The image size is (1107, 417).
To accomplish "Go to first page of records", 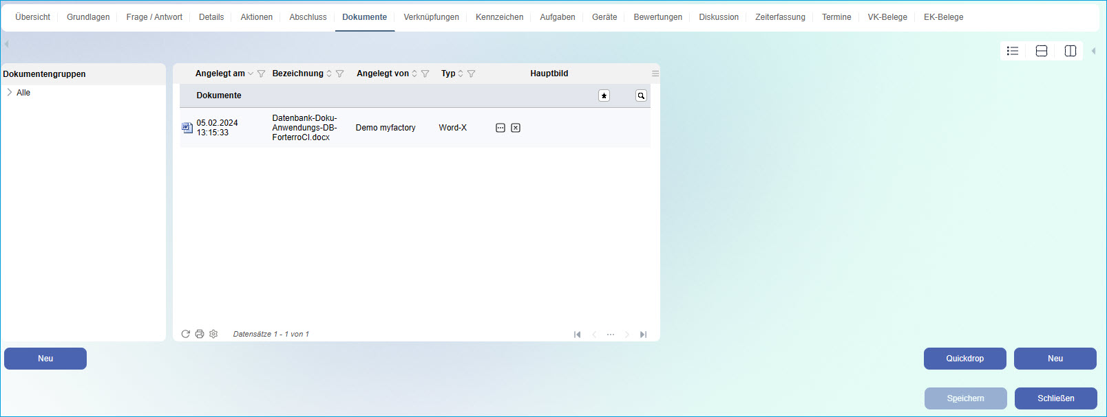I will tap(577, 335).
